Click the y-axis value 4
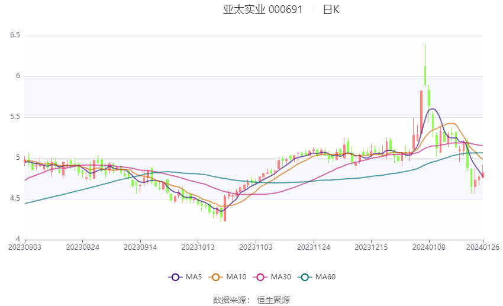503x306 pixels. pyautogui.click(x=18, y=239)
